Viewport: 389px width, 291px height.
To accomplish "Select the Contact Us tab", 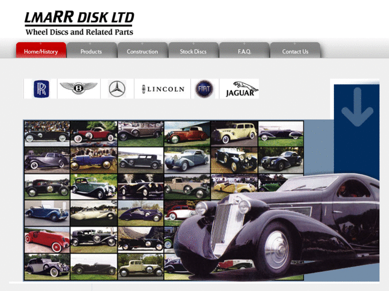I will tap(295, 50).
